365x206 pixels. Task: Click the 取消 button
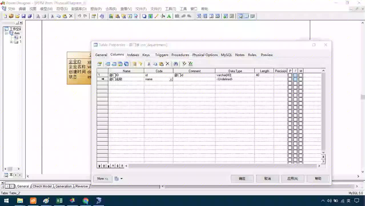click(x=268, y=179)
